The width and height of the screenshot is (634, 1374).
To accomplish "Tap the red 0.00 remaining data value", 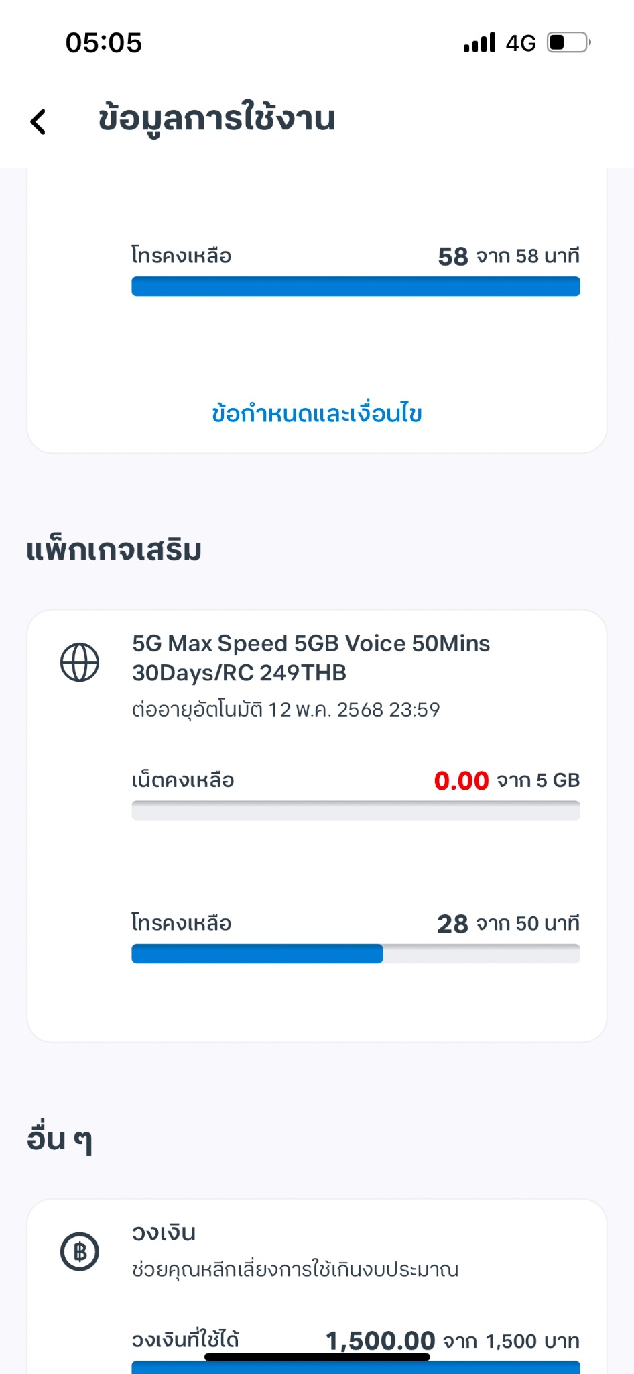I will point(461,781).
